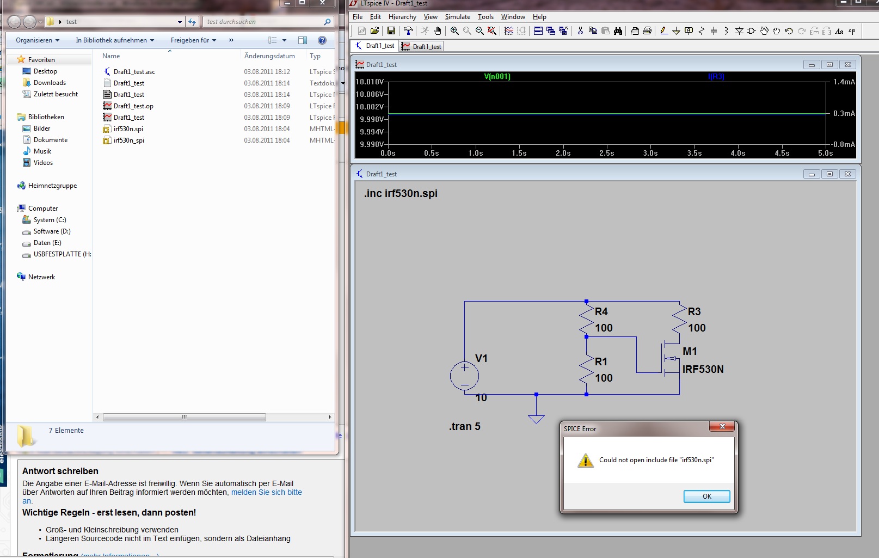This screenshot has height=558, width=879.
Task: Select the Resistor placement tool
Action: pos(702,31)
